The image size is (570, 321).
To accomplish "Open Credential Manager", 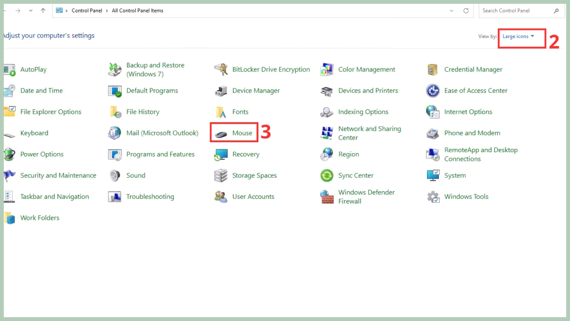I will click(x=473, y=69).
